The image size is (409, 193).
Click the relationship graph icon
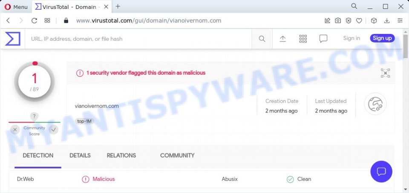pyautogui.click(x=385, y=73)
